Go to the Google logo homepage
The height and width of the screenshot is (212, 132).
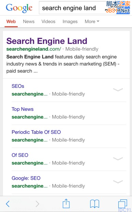tap(19, 8)
